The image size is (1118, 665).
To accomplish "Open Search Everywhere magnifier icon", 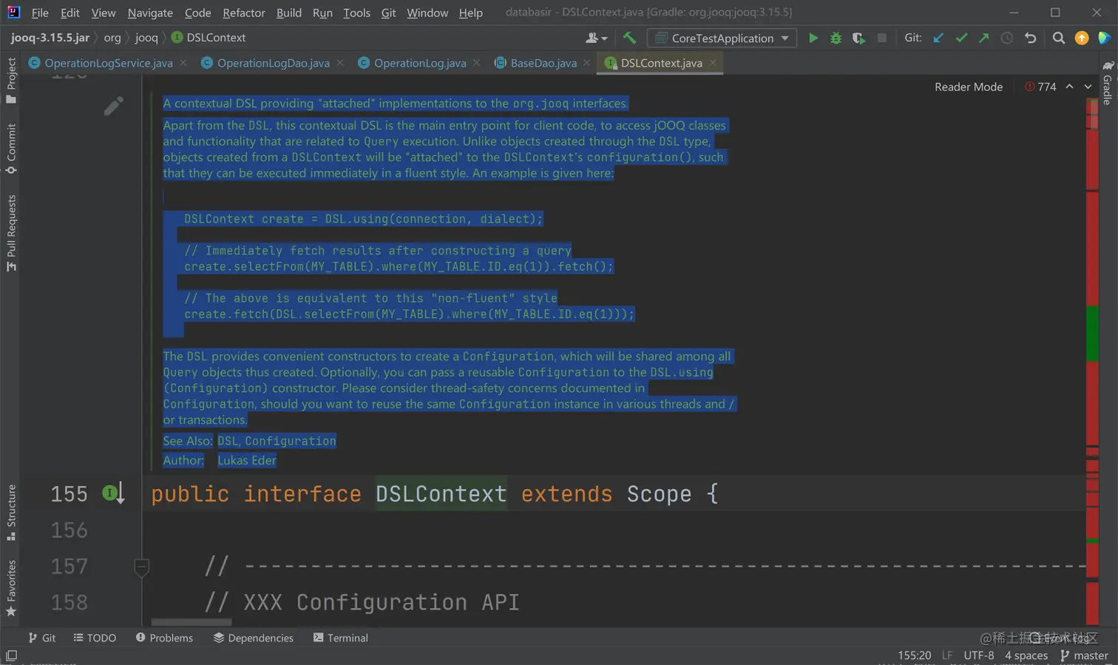I will [1059, 38].
